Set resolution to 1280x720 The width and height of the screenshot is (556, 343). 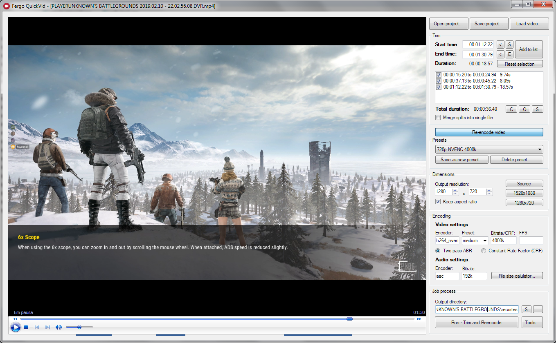coord(524,203)
